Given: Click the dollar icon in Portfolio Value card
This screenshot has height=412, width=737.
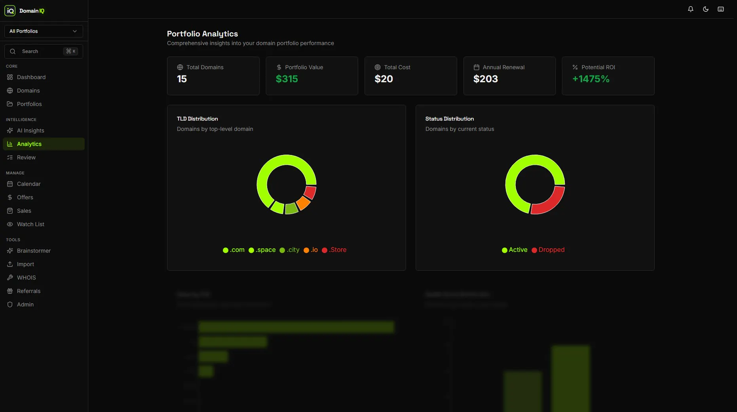Looking at the screenshot, I should click(x=279, y=67).
